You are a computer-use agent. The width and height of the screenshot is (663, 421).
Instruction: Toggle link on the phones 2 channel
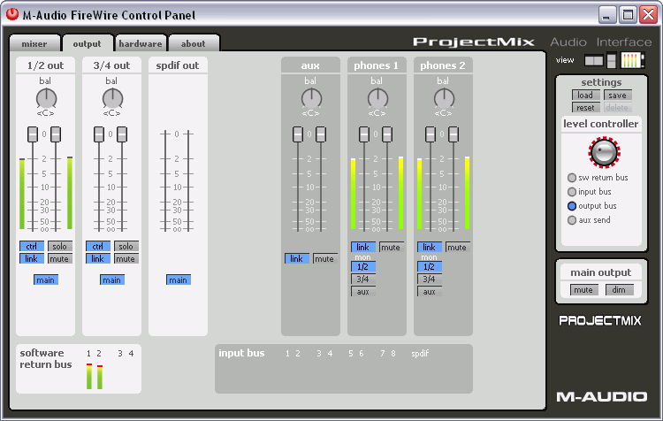click(x=430, y=247)
